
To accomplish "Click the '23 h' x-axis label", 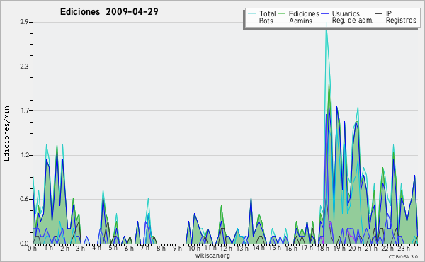I will tap(404, 249).
